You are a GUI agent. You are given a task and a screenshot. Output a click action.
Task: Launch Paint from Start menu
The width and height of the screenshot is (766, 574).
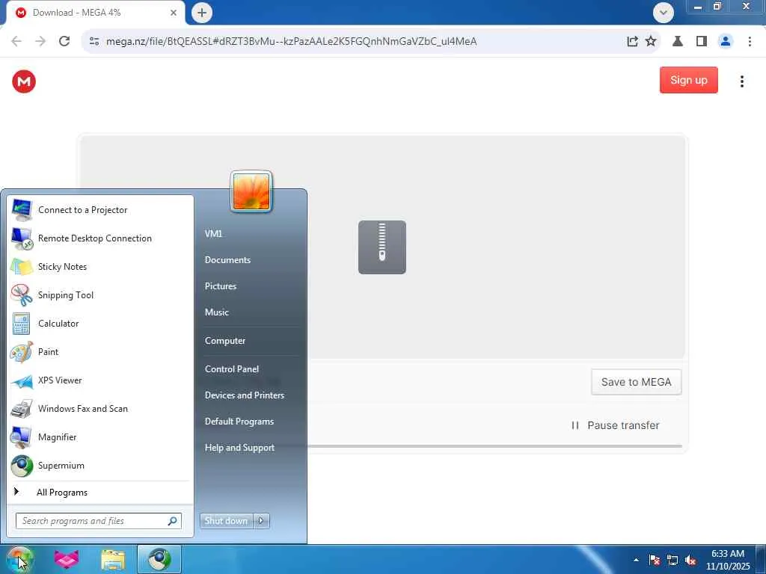pos(99,351)
